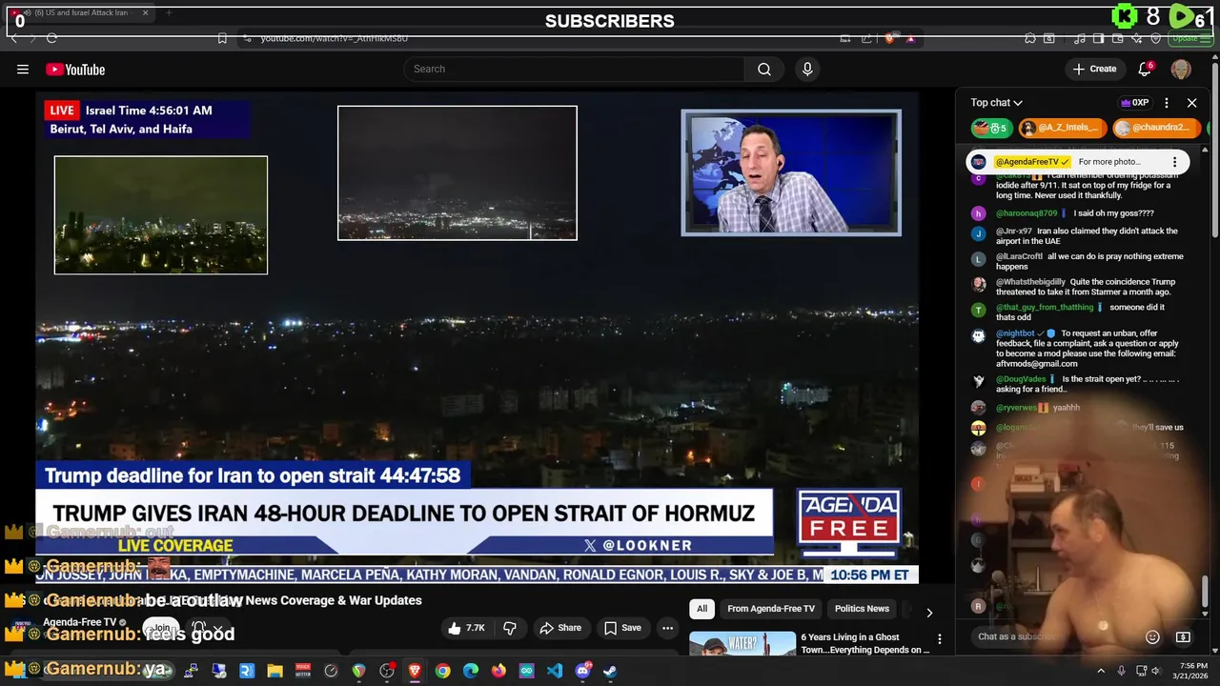This screenshot has height=686, width=1220.
Task: Open the Agenda-Free TV channel name
Action: [x=79, y=622]
